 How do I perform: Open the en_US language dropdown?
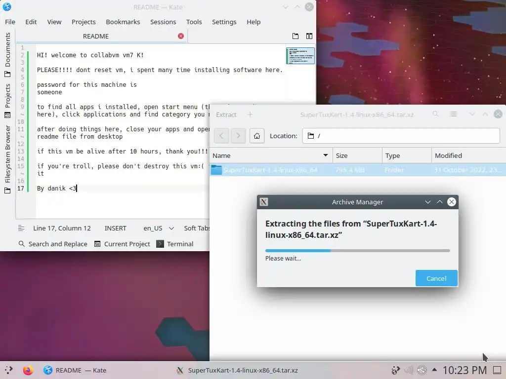click(x=159, y=228)
